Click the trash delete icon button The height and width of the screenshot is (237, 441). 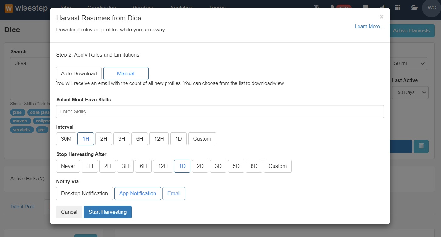tap(421, 146)
